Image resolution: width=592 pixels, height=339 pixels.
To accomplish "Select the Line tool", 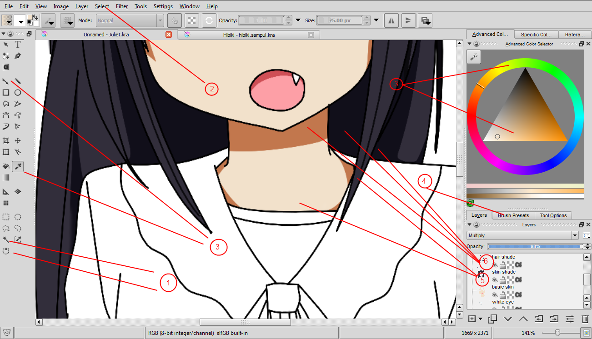I will [x=18, y=81].
